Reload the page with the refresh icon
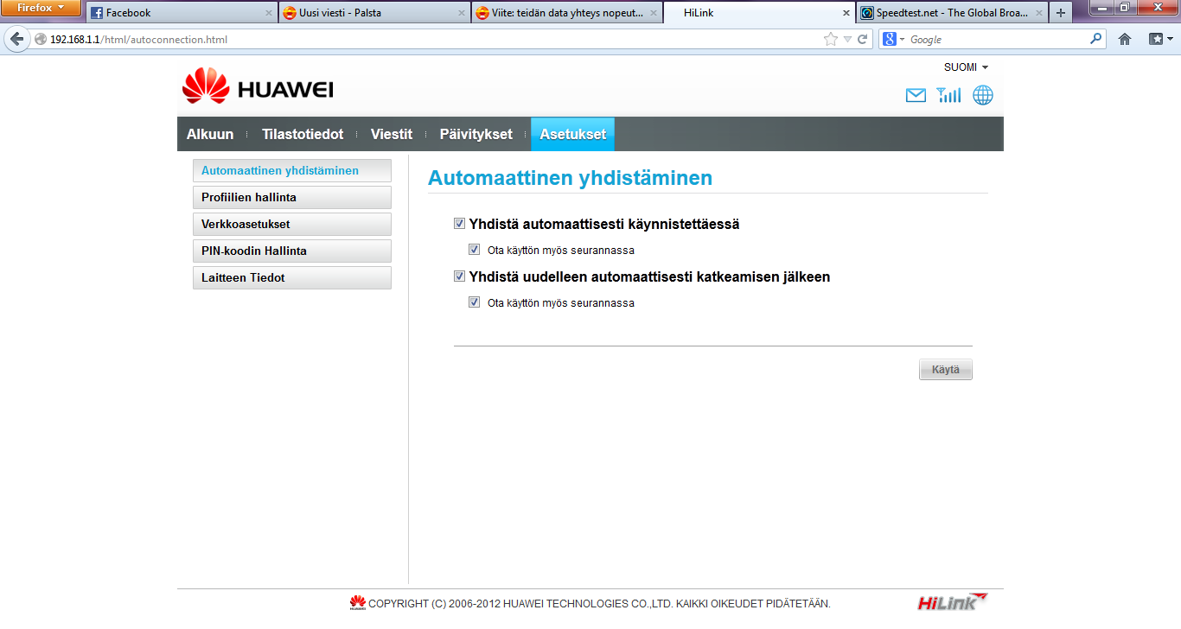This screenshot has width=1181, height=629. tap(862, 40)
